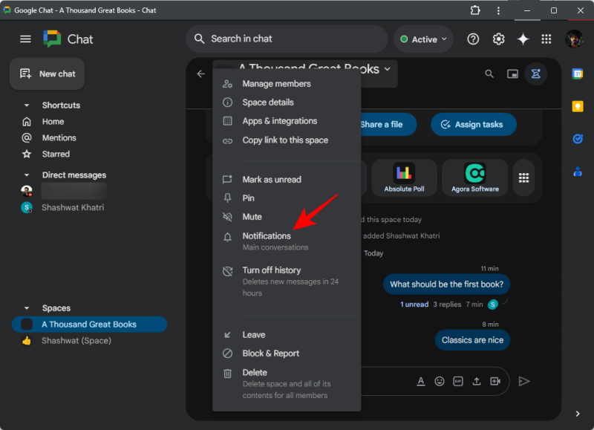594x430 pixels.
Task: Select Mute in the space menu
Action: 252,217
